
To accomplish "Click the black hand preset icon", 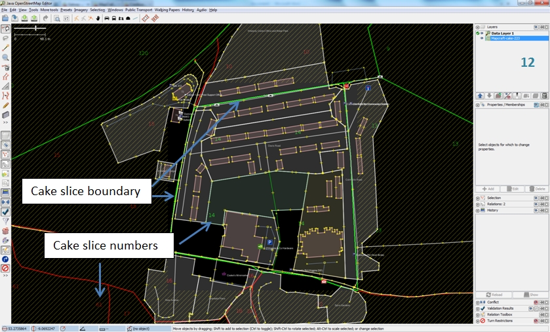I will pos(98,18).
